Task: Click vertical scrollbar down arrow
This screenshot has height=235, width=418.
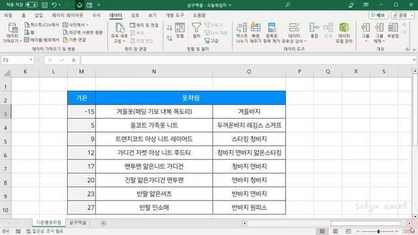Action: point(415,217)
